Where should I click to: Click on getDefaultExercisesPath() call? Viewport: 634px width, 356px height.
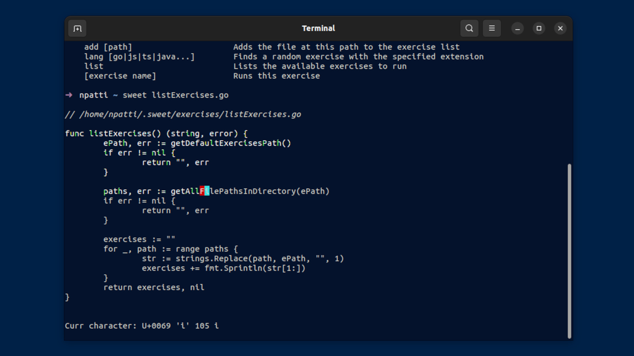point(230,143)
